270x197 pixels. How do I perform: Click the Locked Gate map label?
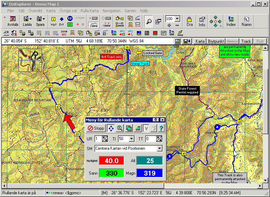click(153, 53)
